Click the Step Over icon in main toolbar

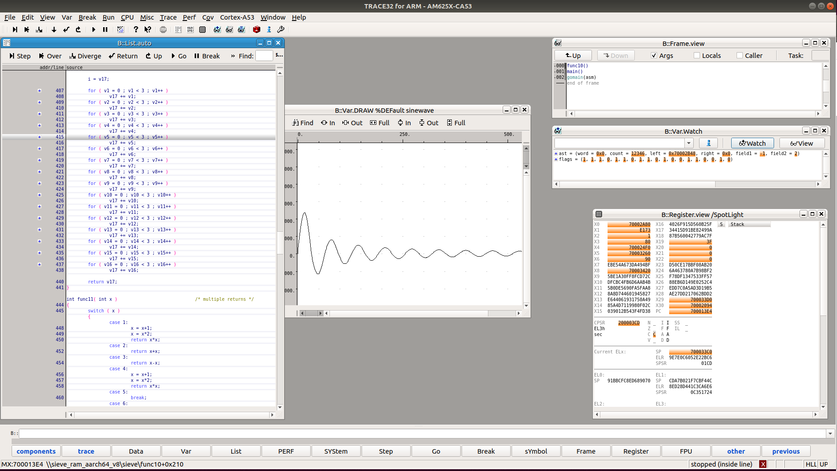(27, 29)
